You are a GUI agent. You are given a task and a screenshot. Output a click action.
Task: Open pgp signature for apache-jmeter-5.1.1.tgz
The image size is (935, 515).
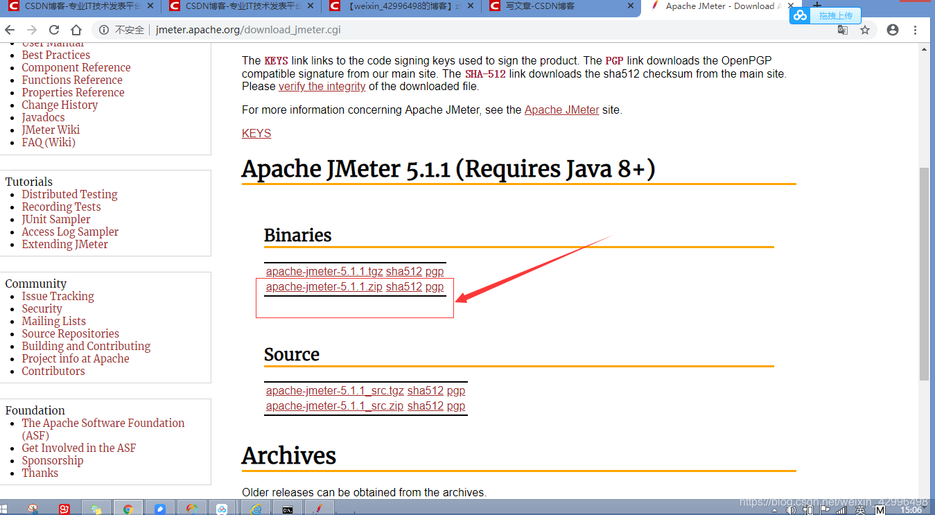click(x=435, y=272)
